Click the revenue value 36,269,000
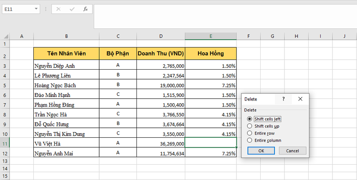Image resolution: width=357 pixels, height=180 pixels. click(161, 142)
